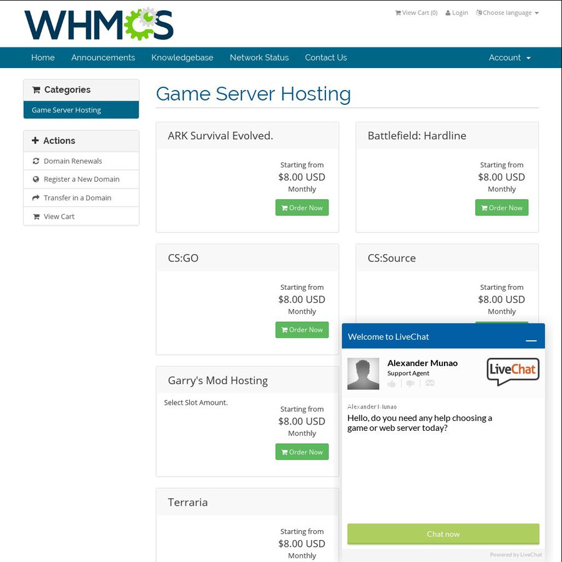Open Knowledgebase menu item
Viewport: 562px width, 562px height.
pos(182,57)
